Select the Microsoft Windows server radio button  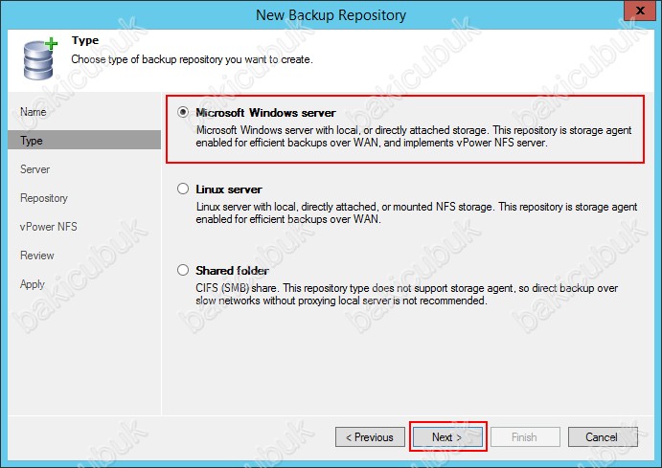click(183, 112)
